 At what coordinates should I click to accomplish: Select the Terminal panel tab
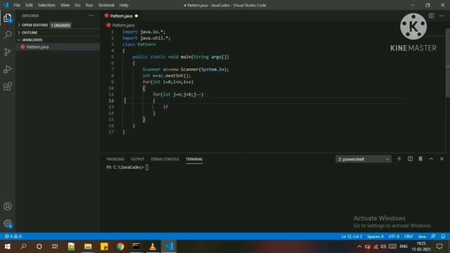coord(194,160)
